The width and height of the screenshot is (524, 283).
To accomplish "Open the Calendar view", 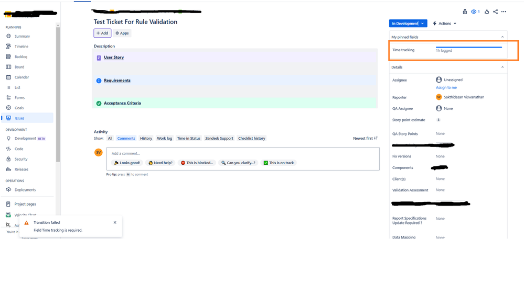I will point(22,77).
